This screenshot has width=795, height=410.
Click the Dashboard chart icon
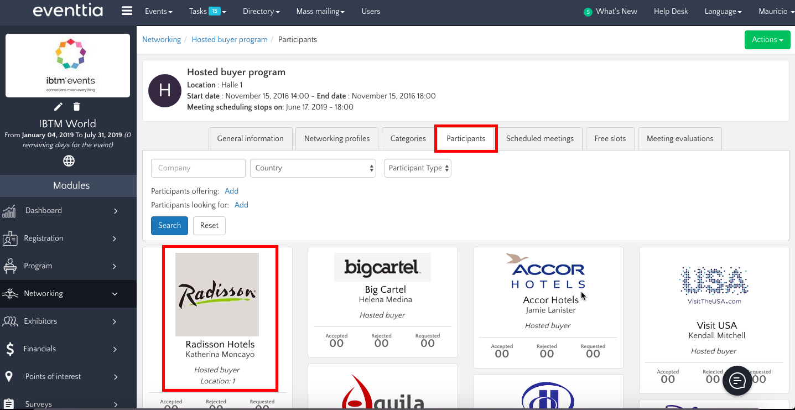click(9, 211)
